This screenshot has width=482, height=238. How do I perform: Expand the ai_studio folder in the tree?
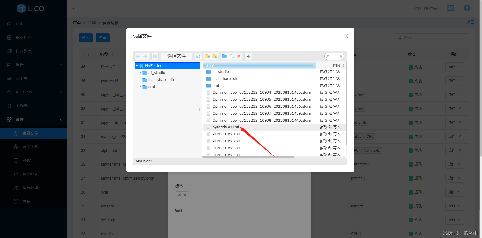(x=141, y=73)
